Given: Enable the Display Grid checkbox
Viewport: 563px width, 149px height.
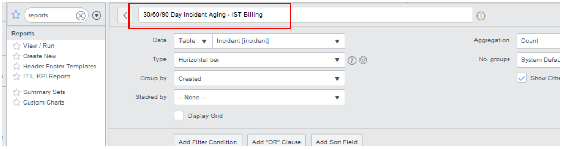Looking at the screenshot, I should (x=179, y=116).
